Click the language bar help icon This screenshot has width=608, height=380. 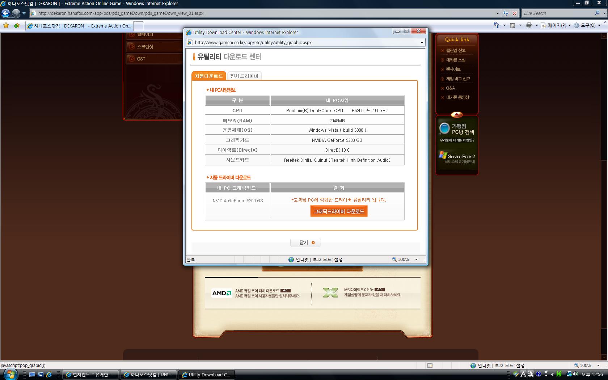coord(539,374)
